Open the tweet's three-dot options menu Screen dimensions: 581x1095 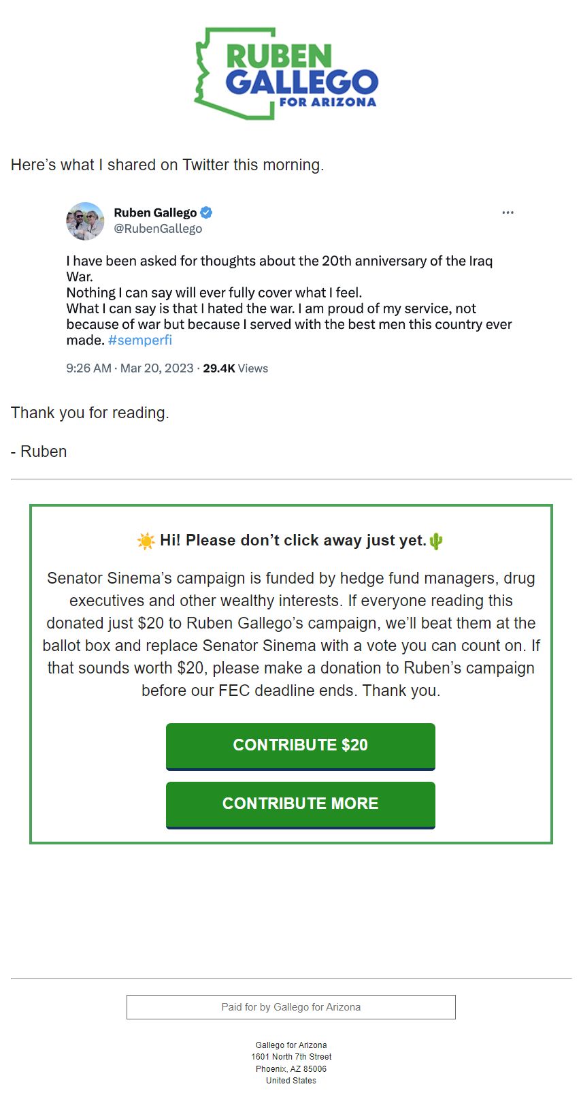pyautogui.click(x=508, y=212)
